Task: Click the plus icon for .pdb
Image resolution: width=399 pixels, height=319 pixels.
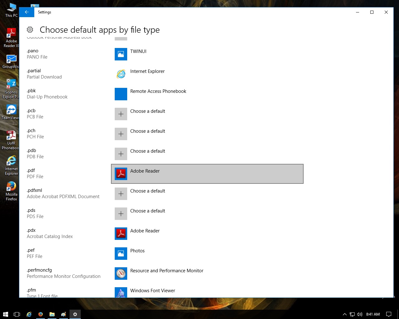Action: [x=121, y=154]
